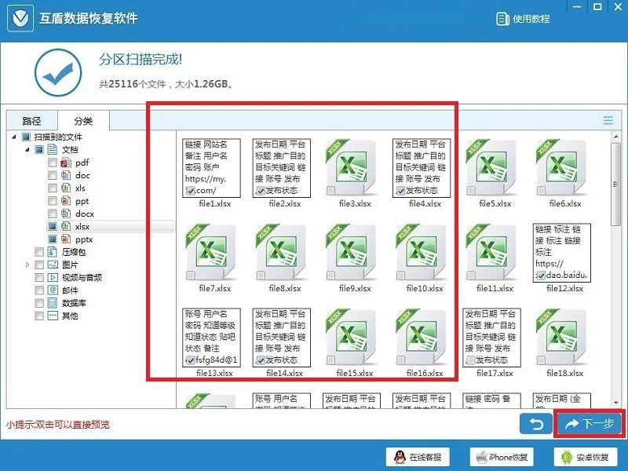Check the 数据库 checkbox
Image resolution: width=628 pixels, height=471 pixels.
click(x=39, y=303)
